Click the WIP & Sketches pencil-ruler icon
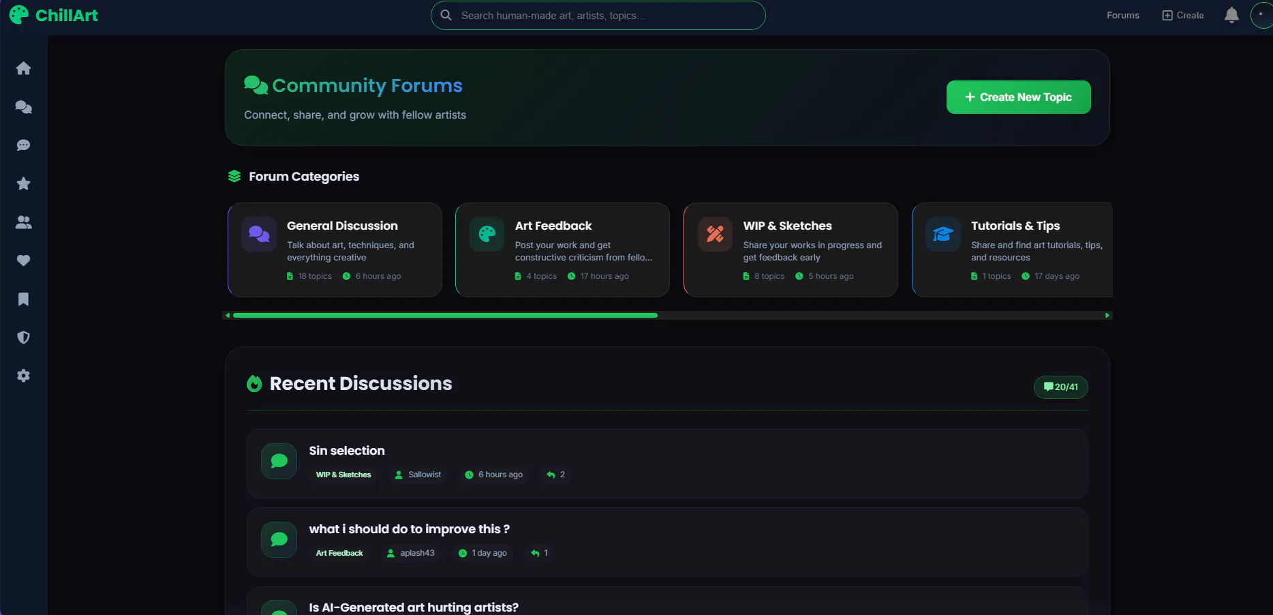The image size is (1273, 615). [x=716, y=234]
